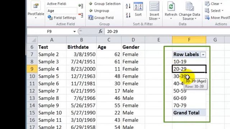Refresh the PivotTable data
The height and width of the screenshot is (129, 230).
point(171,9)
